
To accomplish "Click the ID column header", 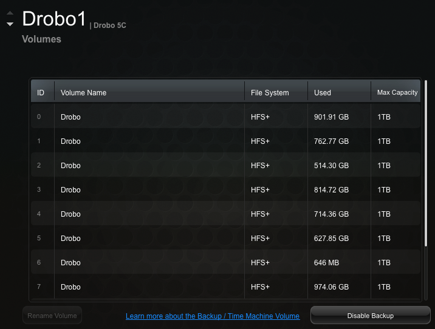I will [41, 93].
